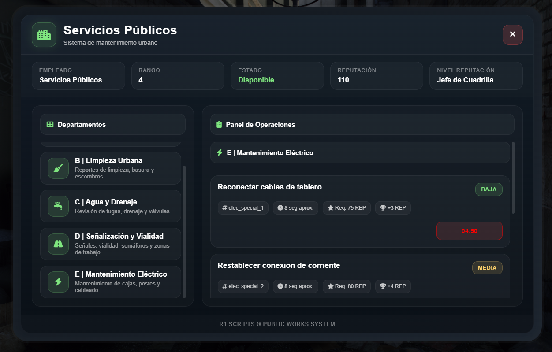Click Sistema de mantenimiento urbano subtitle

pos(110,43)
